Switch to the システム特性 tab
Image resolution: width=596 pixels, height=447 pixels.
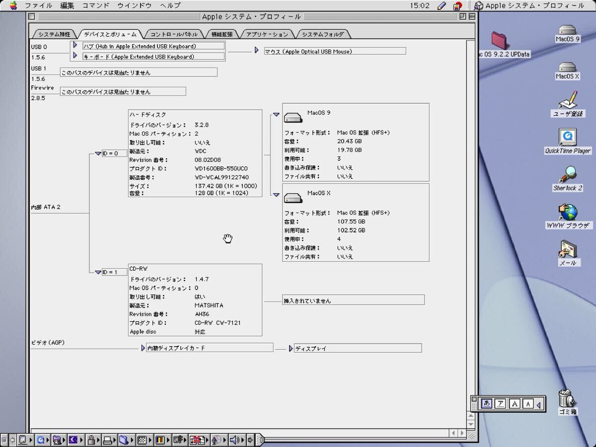pyautogui.click(x=54, y=34)
